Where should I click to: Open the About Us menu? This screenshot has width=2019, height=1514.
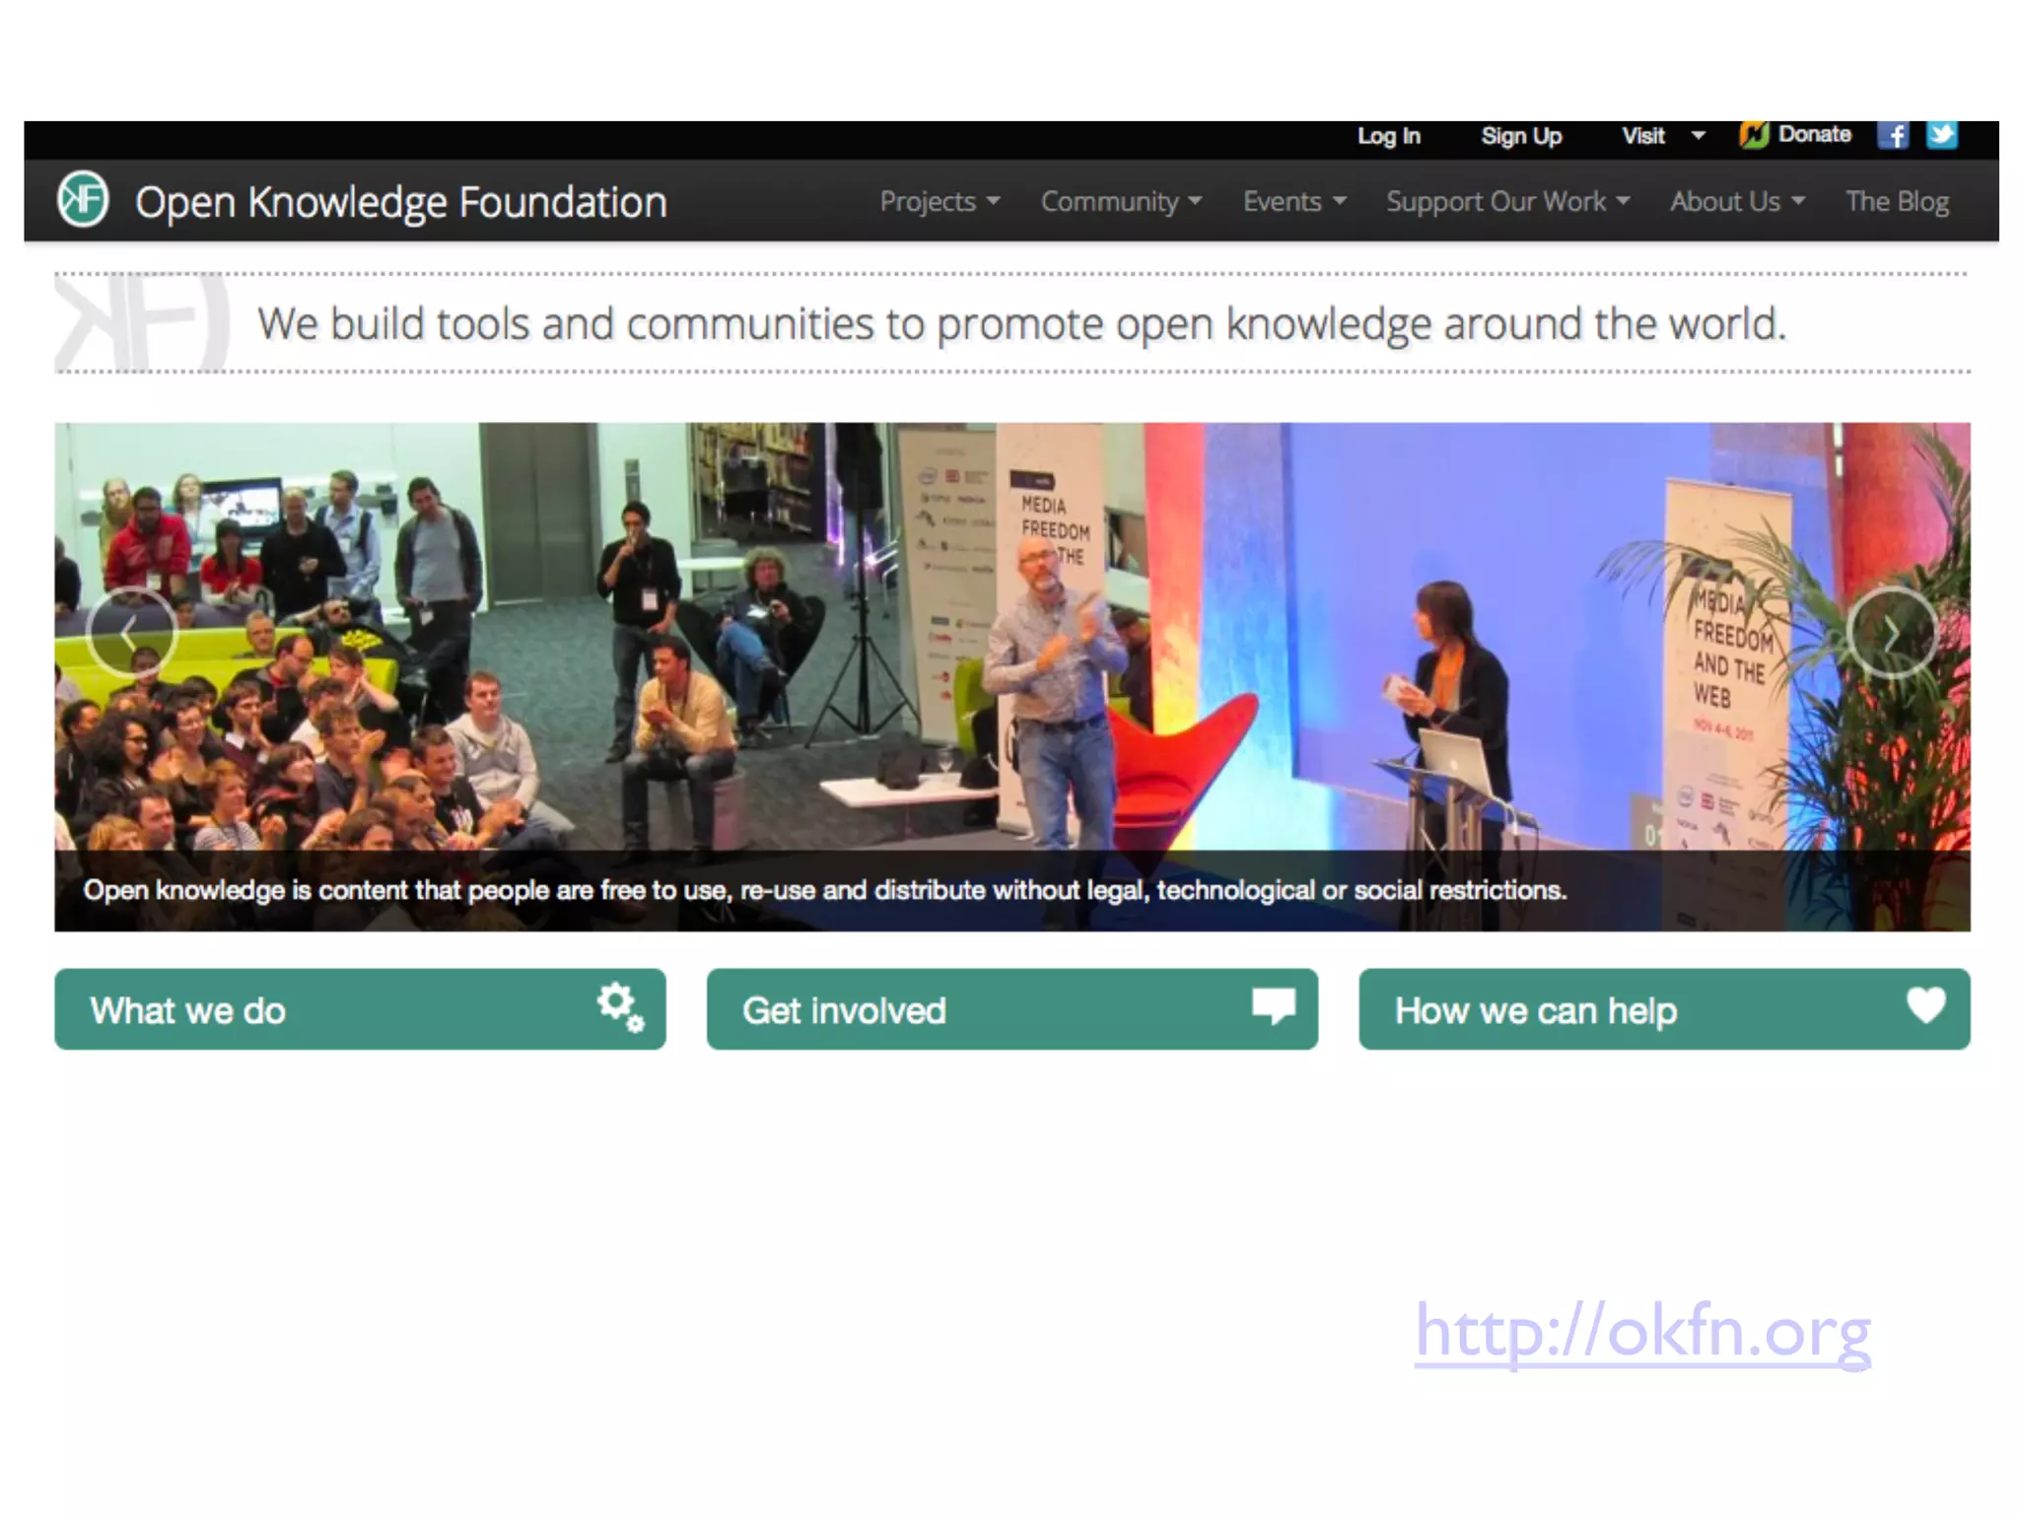(x=1736, y=201)
